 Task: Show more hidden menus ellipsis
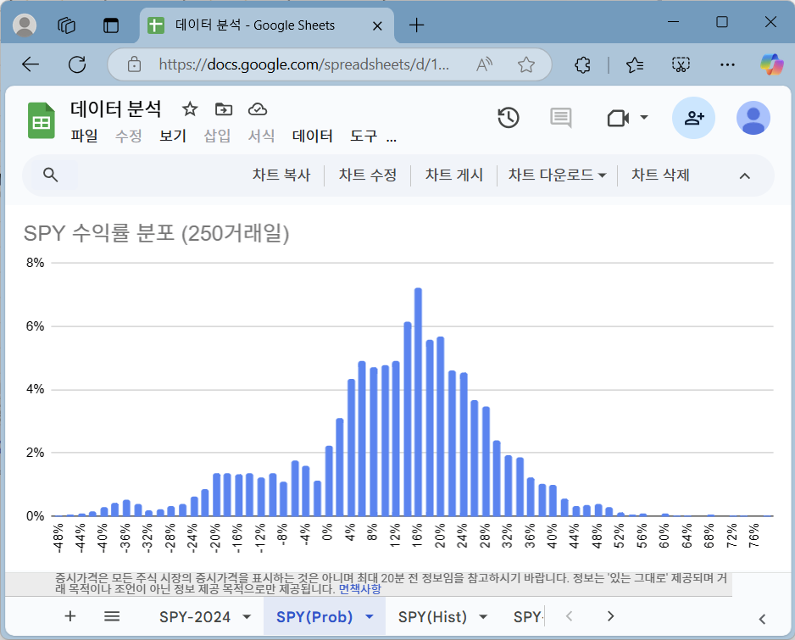point(392,139)
